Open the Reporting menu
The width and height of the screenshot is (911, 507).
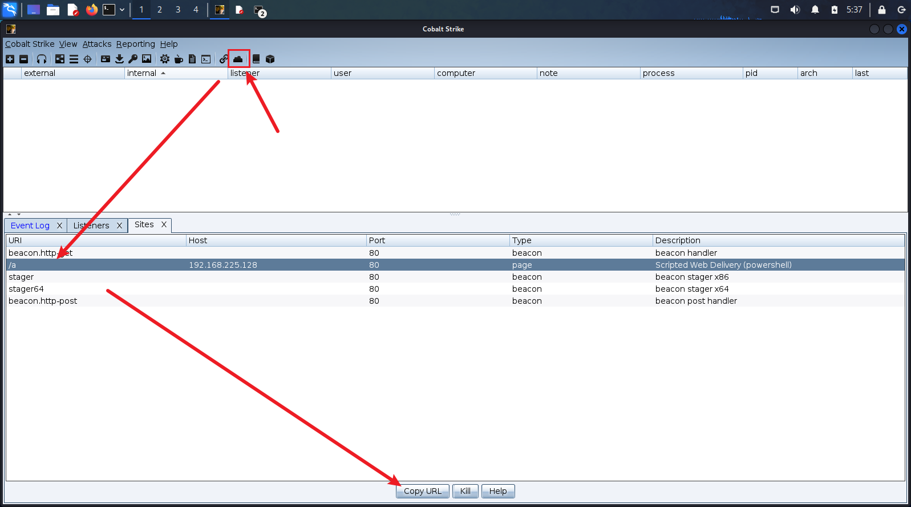[136, 44]
